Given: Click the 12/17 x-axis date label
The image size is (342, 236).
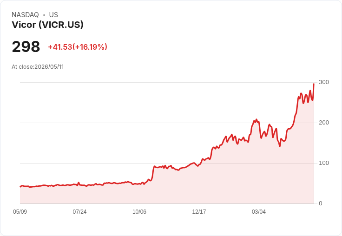Looking at the screenshot, I should [x=199, y=212].
